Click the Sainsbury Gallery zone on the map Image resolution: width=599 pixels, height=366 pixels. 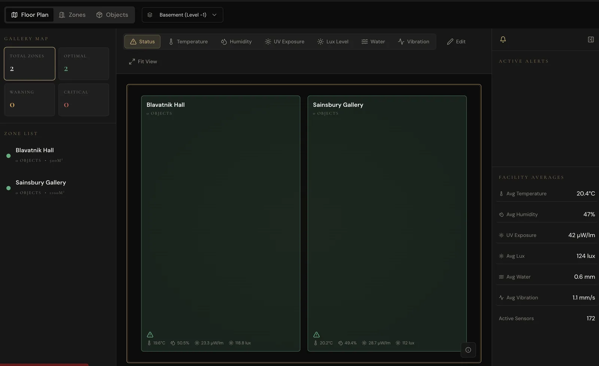387,223
